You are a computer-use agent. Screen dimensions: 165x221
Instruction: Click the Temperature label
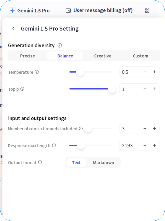click(x=21, y=72)
